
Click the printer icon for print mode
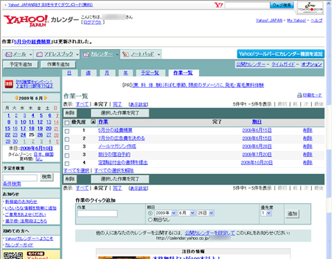point(299,95)
